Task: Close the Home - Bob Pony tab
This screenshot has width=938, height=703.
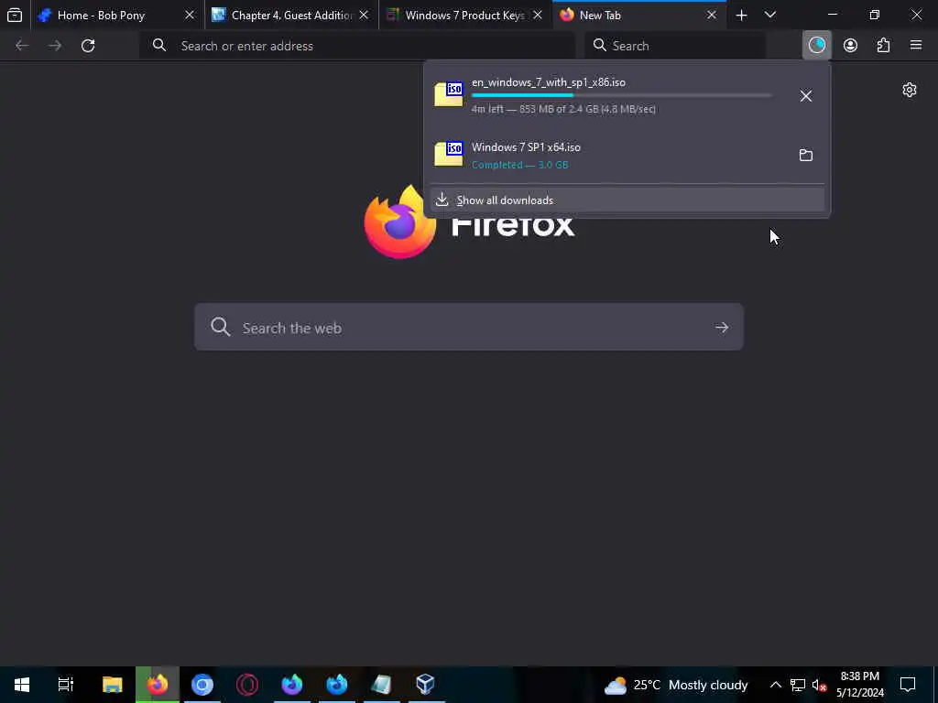Action: point(190,15)
